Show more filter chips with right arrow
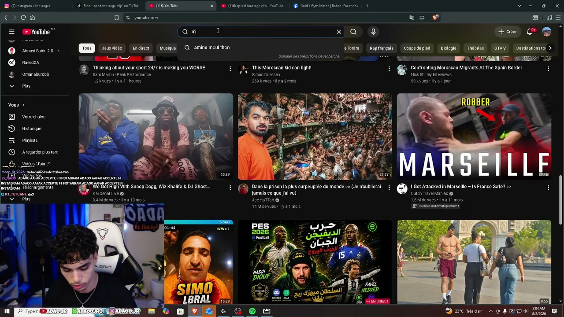This screenshot has width=564, height=317. [x=550, y=48]
